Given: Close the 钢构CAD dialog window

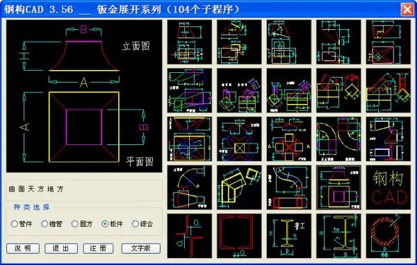Looking at the screenshot, I should (x=407, y=9).
